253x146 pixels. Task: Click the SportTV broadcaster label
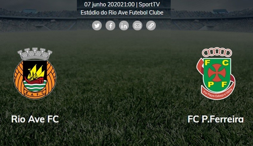[149, 4]
